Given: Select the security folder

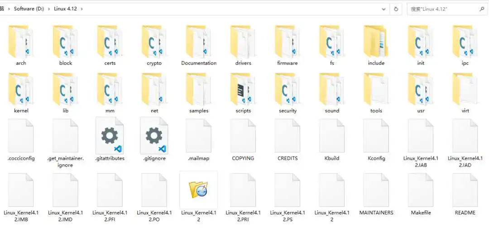Looking at the screenshot, I should click(x=287, y=93).
